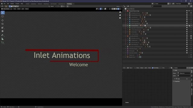Select the Measure ruler tool
Image resolution: width=193 pixels, height=108 pixels.
3,39
